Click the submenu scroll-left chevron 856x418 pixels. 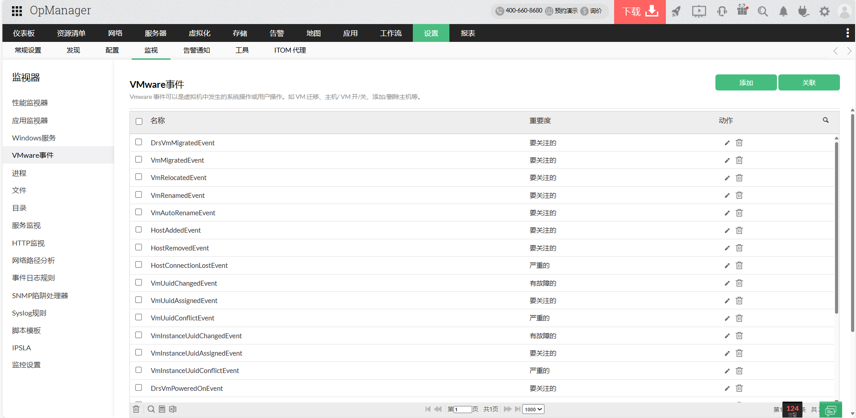pyautogui.click(x=835, y=51)
